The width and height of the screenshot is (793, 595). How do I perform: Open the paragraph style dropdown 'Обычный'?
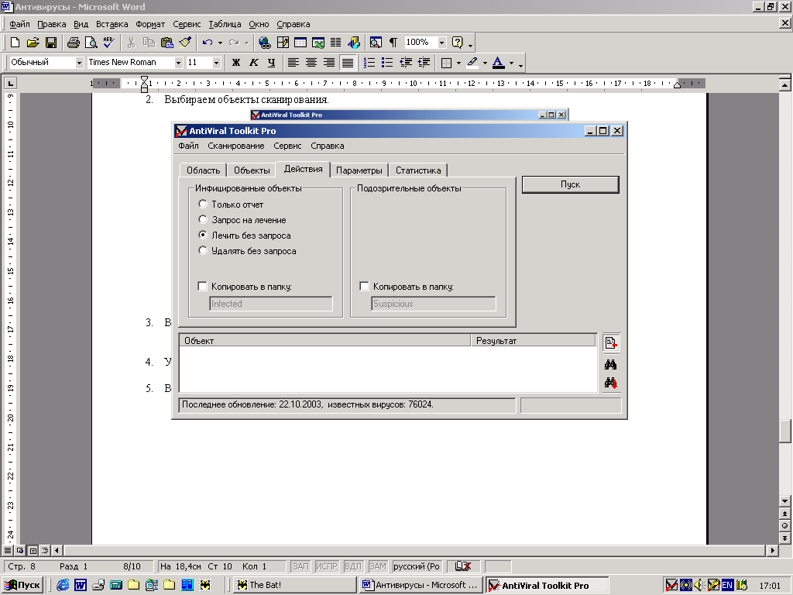click(79, 63)
